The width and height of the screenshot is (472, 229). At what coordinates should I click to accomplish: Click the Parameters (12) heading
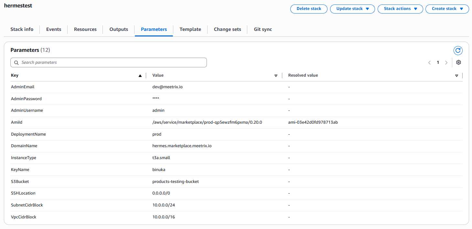(30, 50)
